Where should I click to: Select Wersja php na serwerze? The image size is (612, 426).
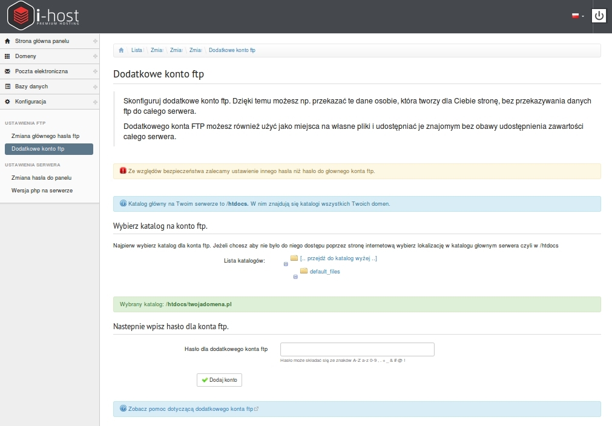point(42,191)
